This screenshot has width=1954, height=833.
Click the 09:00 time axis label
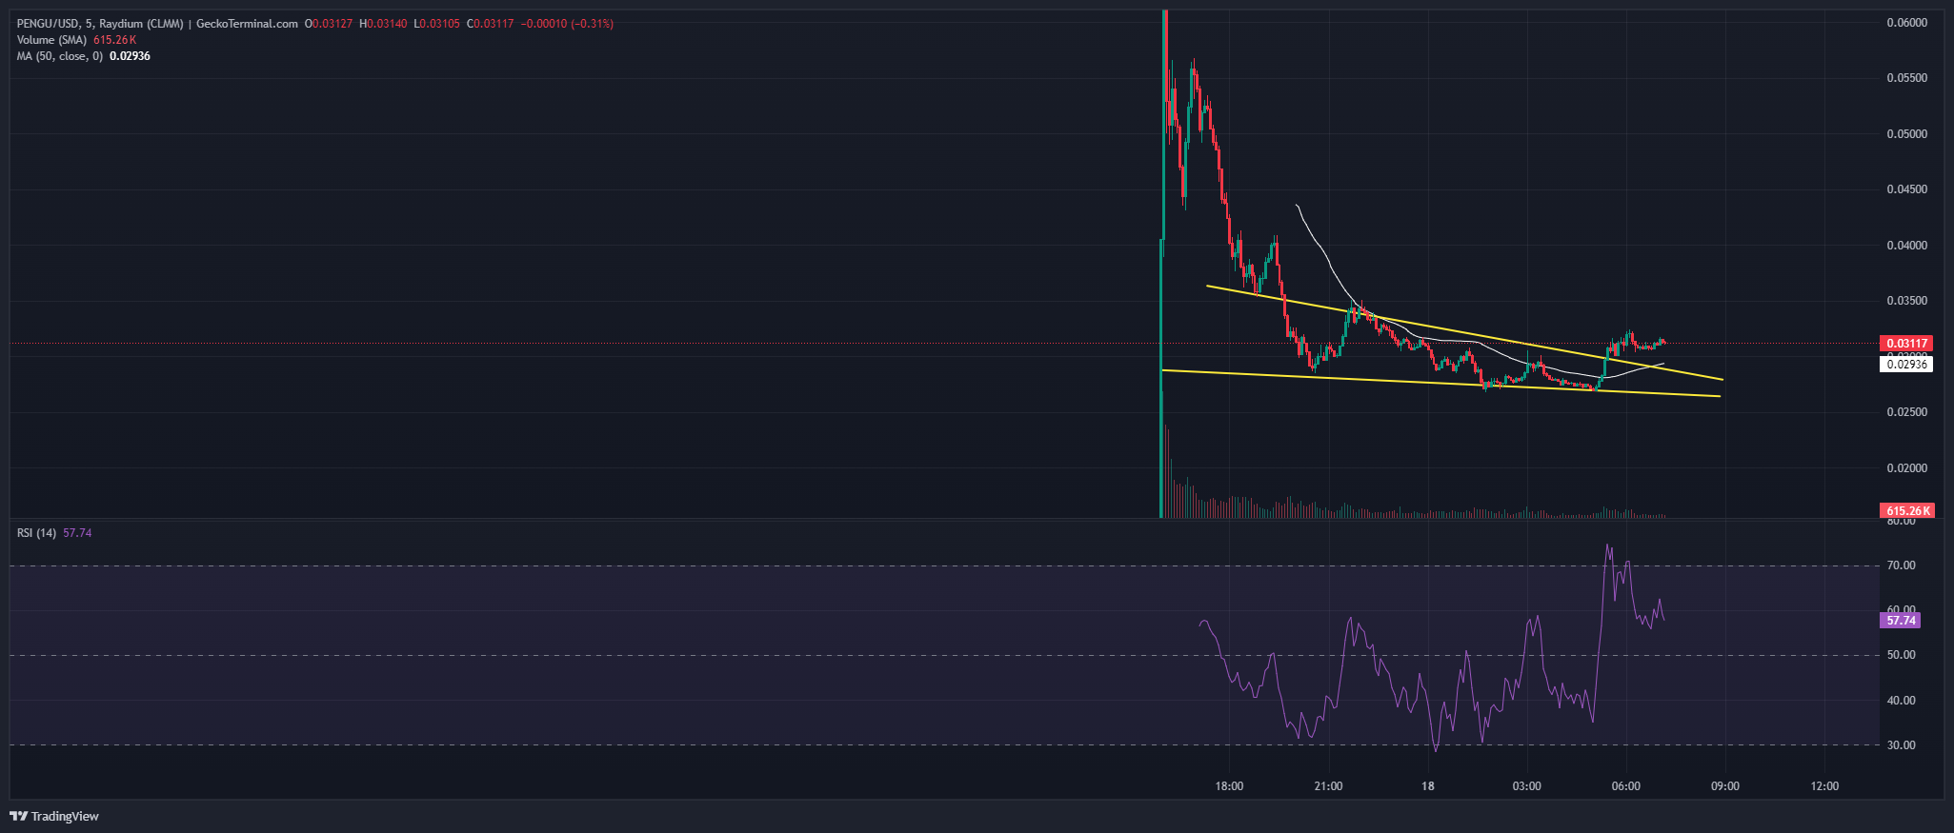pos(1724,786)
